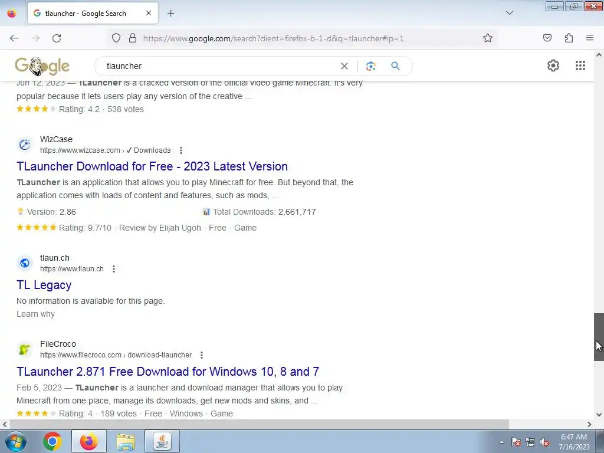The width and height of the screenshot is (604, 453).
Task: Open the network status tray icon
Action: (530, 442)
